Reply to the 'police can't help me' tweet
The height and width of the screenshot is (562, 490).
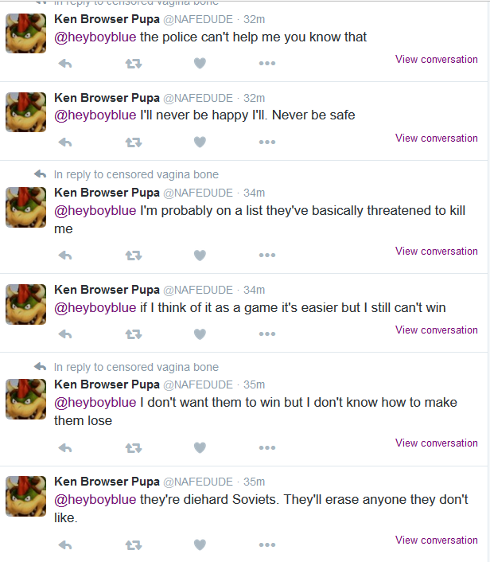65,64
